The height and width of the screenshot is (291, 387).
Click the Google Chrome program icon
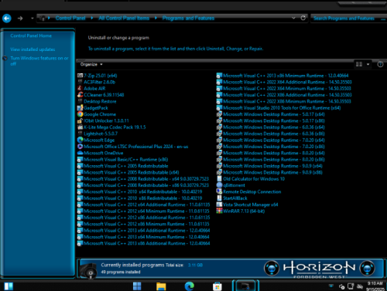[80, 114]
